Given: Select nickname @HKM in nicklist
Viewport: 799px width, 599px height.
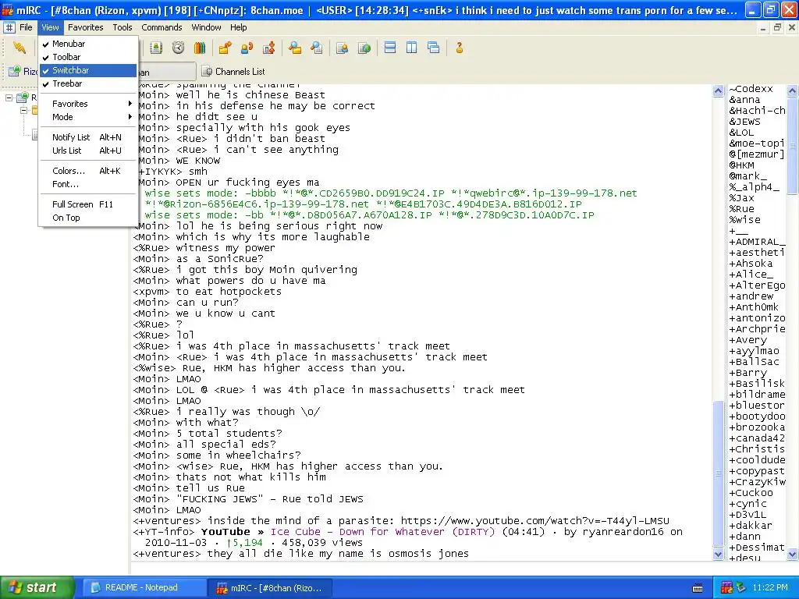Looking at the screenshot, I should pyautogui.click(x=741, y=165).
